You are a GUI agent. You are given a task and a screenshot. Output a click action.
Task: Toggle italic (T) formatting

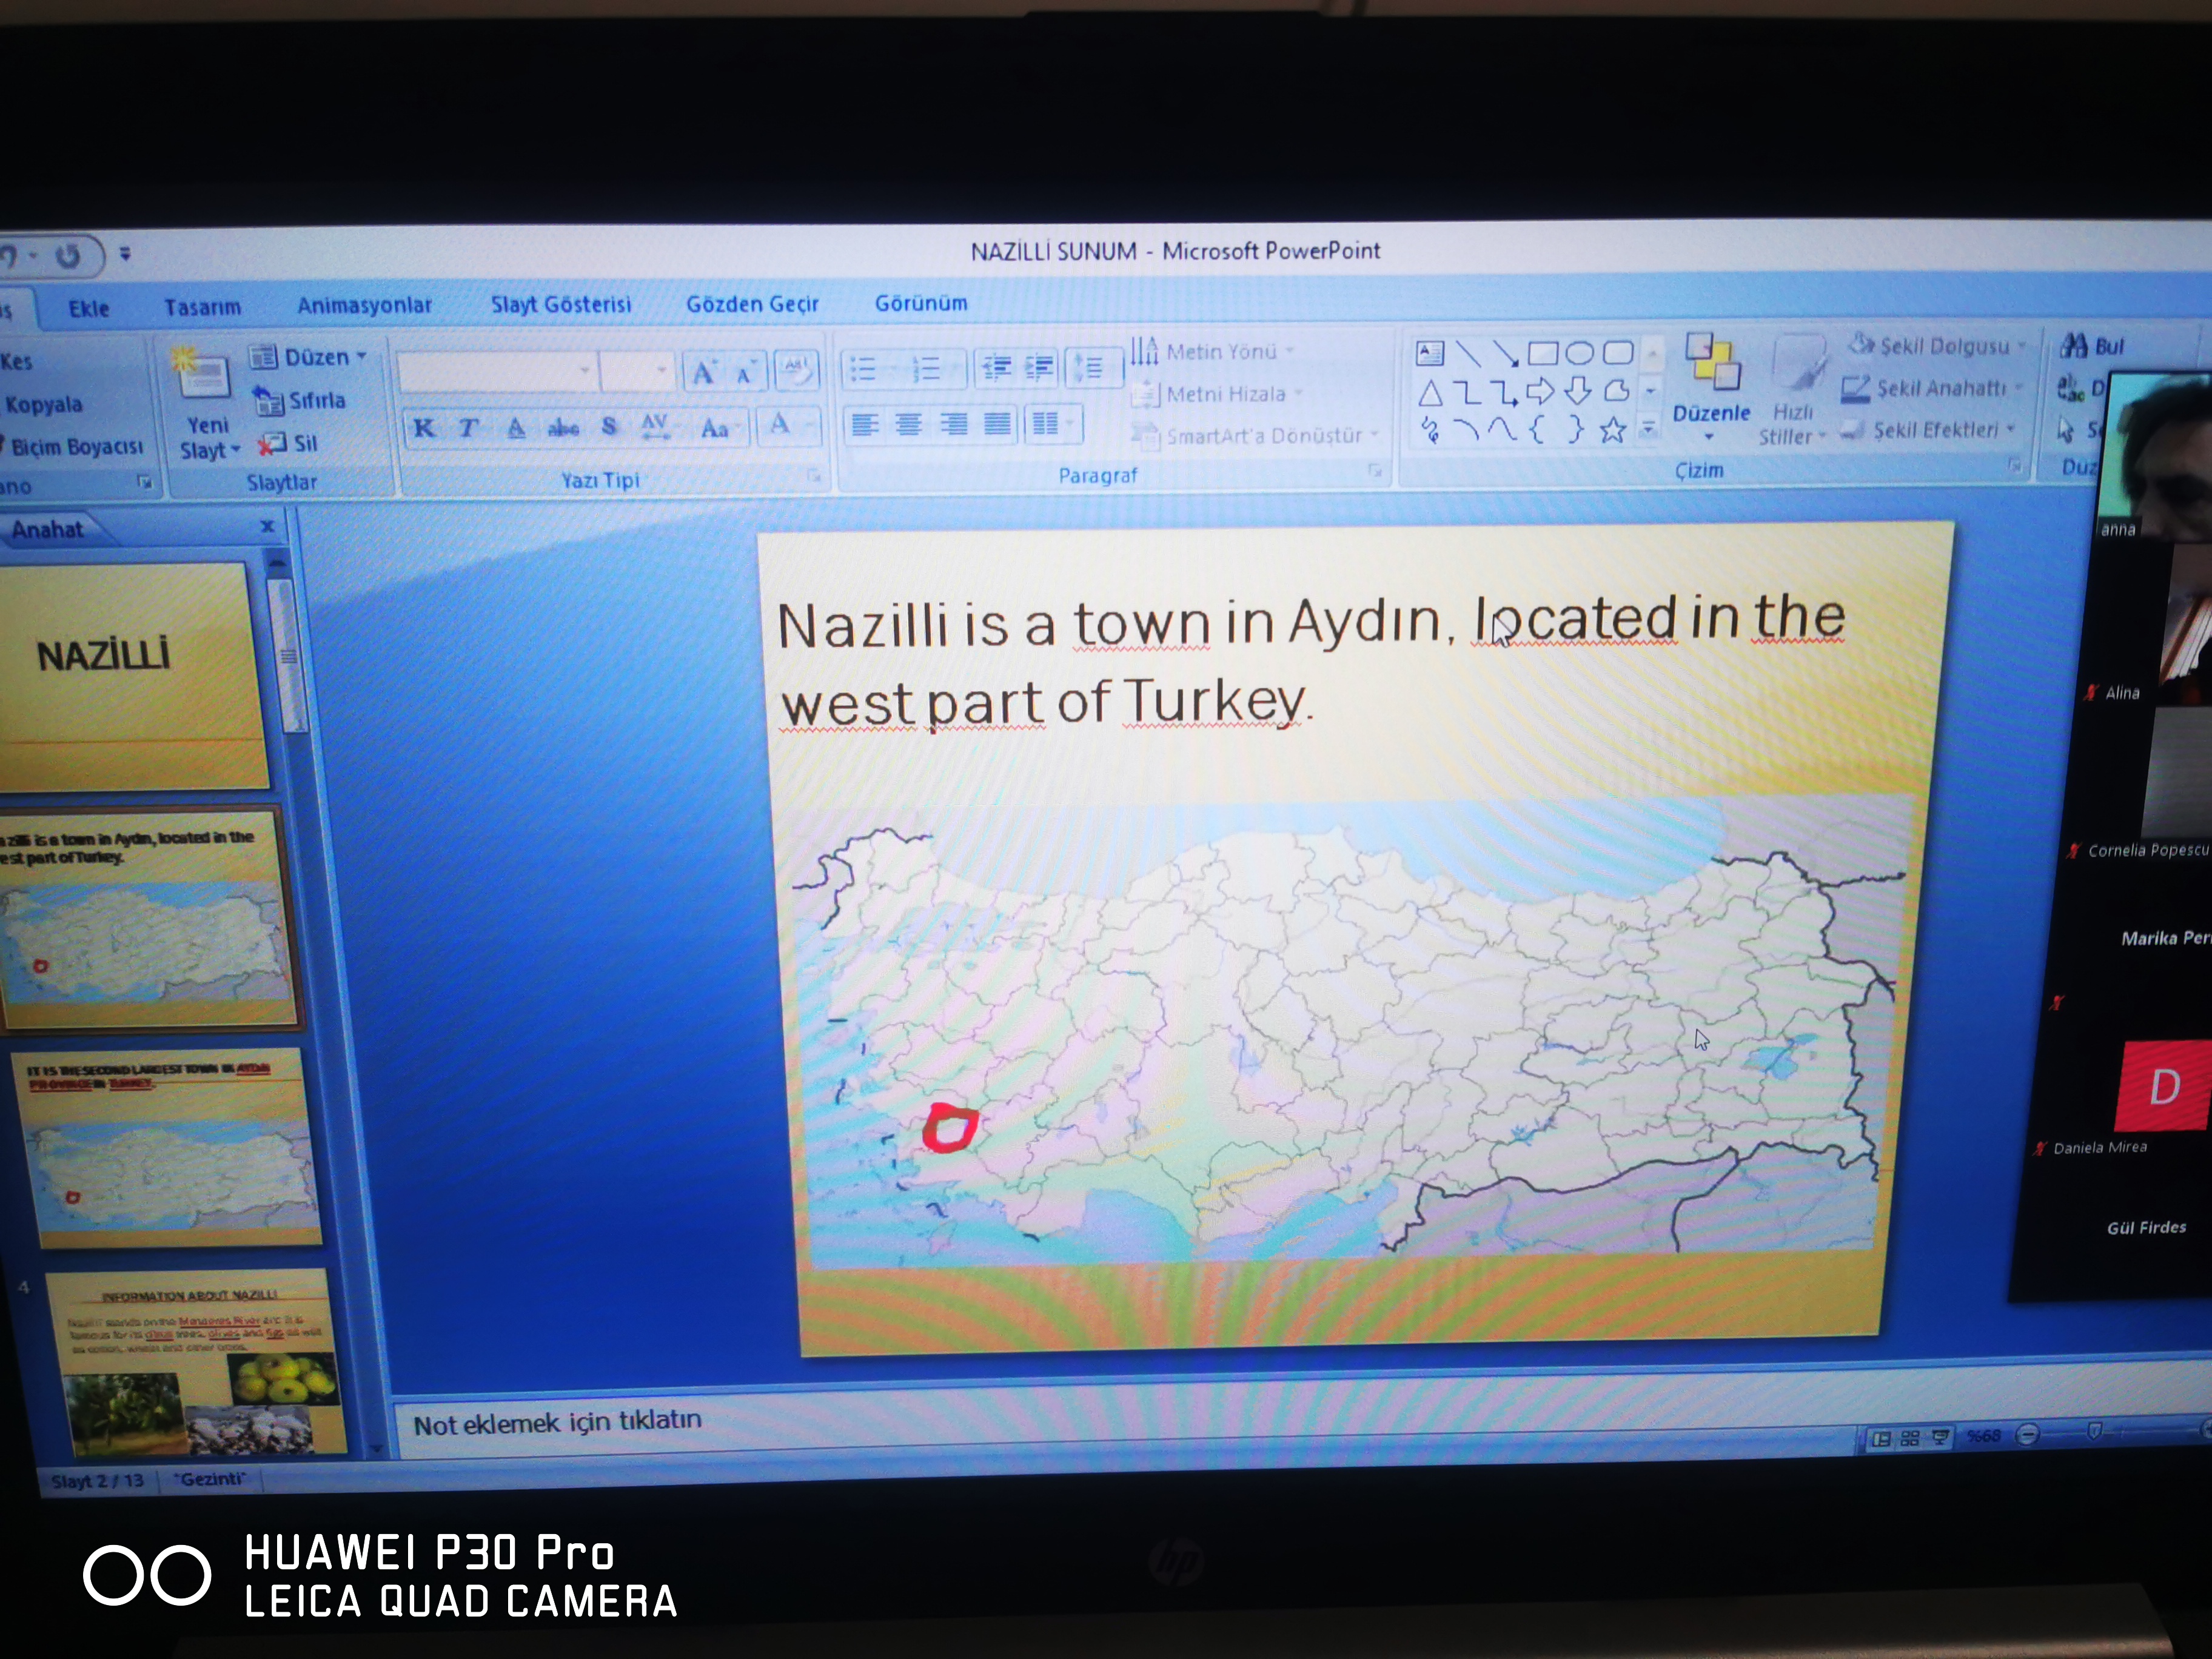point(468,428)
